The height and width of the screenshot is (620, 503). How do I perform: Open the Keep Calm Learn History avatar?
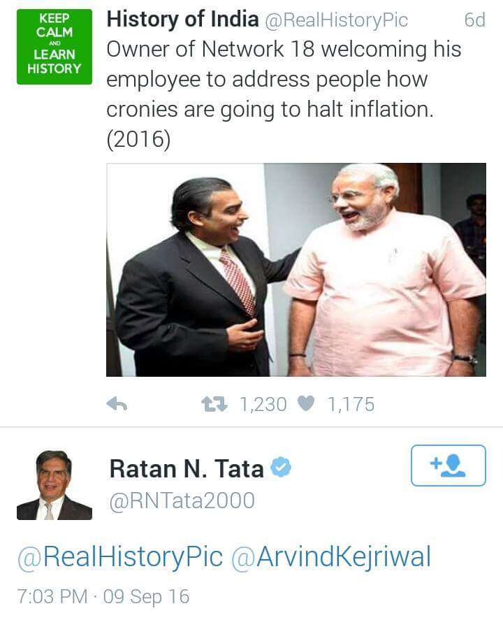point(54,47)
